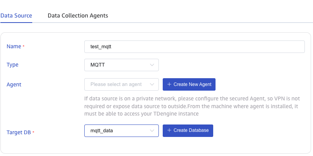Click the chevron arrow in Type selector
This screenshot has width=313, height=156.
(x=152, y=65)
